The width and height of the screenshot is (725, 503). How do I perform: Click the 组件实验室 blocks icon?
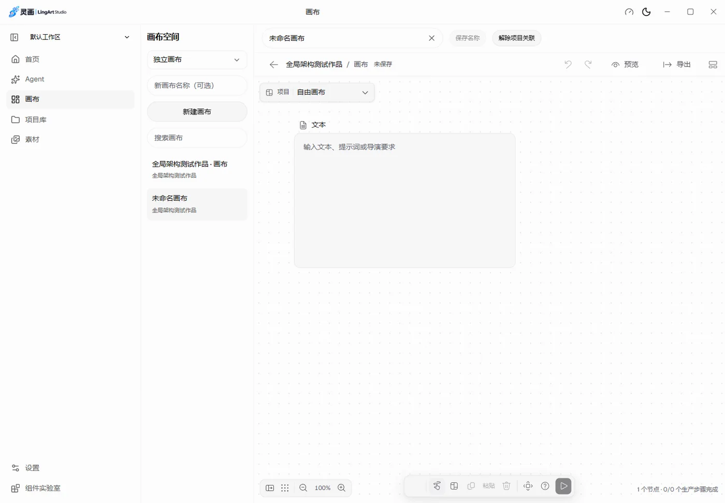pos(16,488)
